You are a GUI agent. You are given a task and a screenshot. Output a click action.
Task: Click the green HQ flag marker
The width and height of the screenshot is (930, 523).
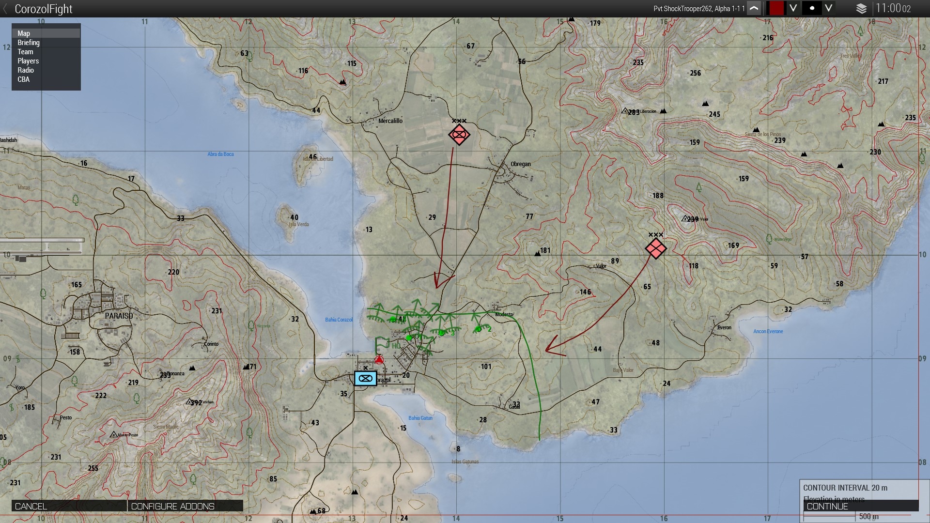click(x=383, y=343)
